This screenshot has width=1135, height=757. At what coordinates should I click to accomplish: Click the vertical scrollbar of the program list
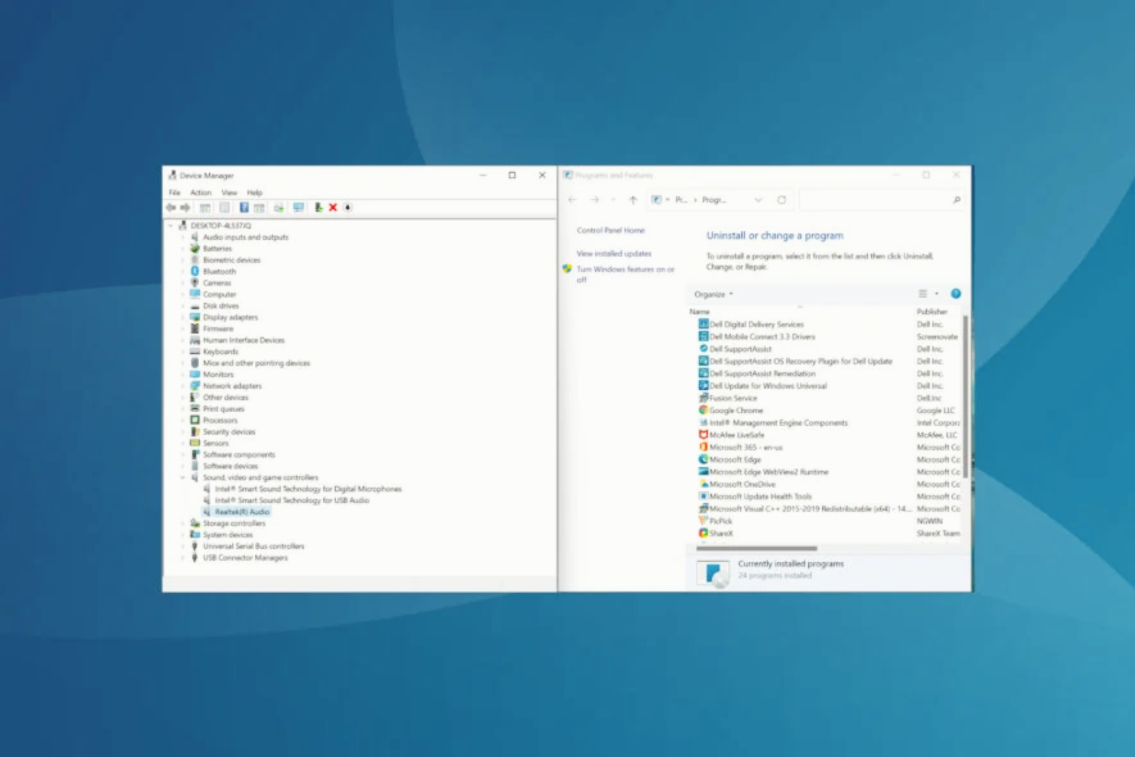[x=965, y=396]
